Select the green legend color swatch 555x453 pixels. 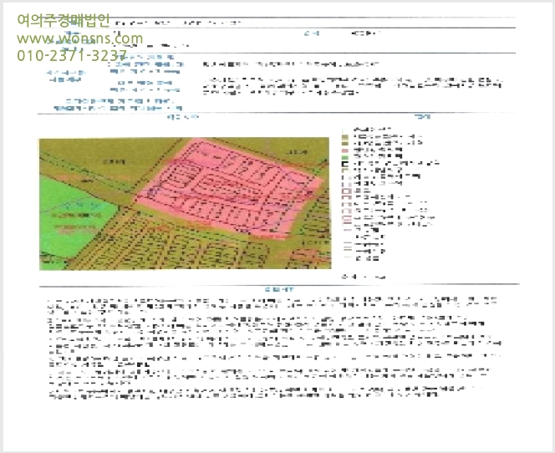344,157
